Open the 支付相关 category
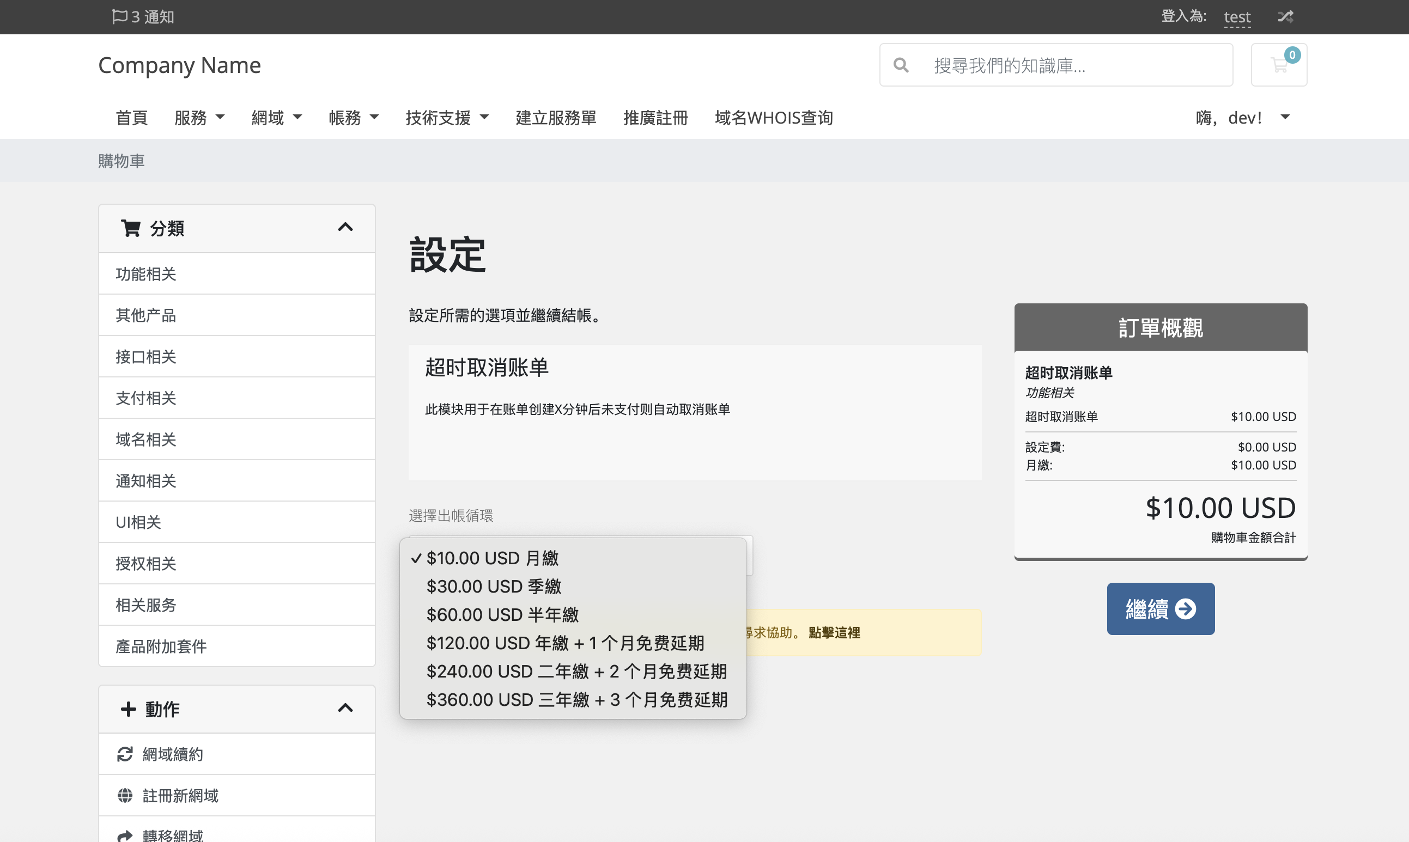The height and width of the screenshot is (842, 1409). tap(146, 398)
